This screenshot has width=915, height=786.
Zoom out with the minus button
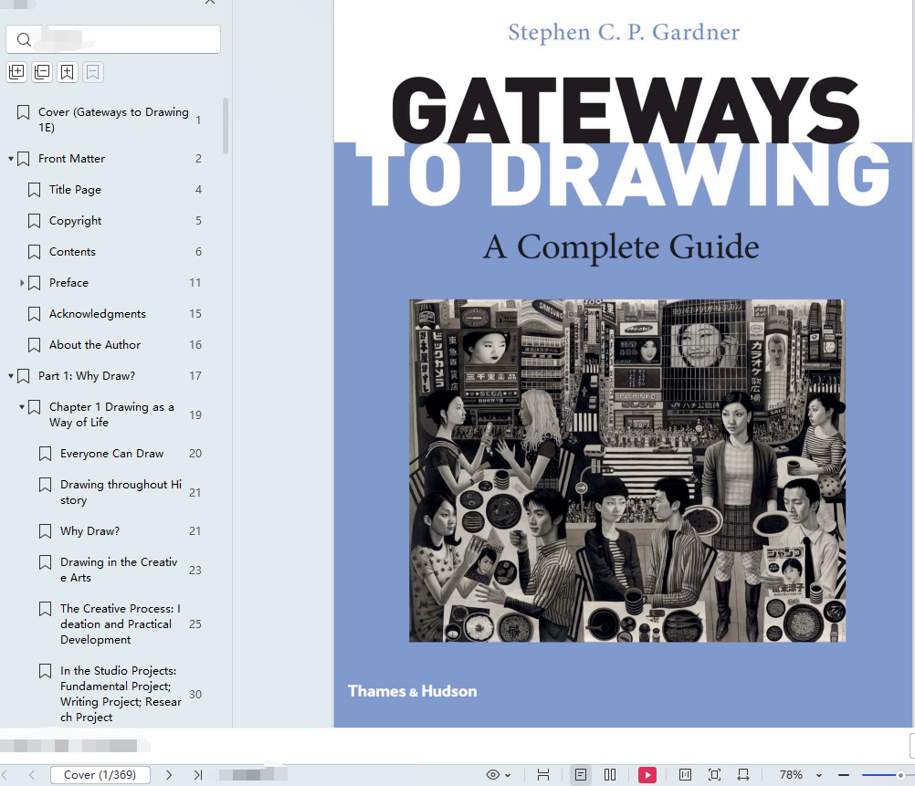pyautogui.click(x=843, y=775)
